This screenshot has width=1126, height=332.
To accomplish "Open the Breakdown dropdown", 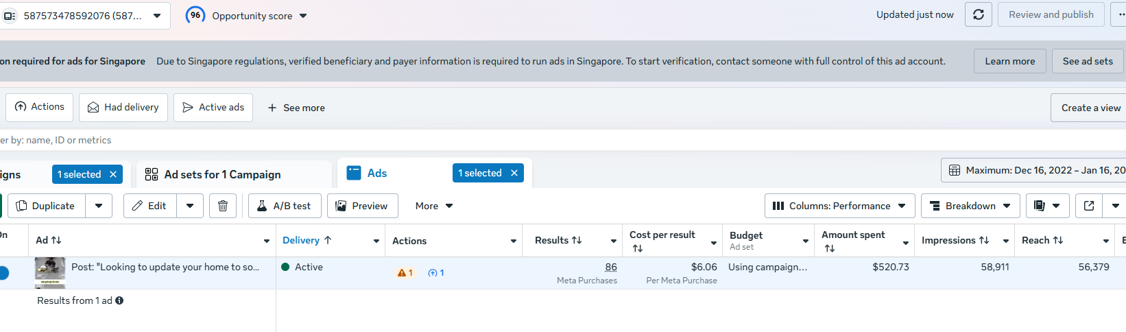I will [970, 206].
